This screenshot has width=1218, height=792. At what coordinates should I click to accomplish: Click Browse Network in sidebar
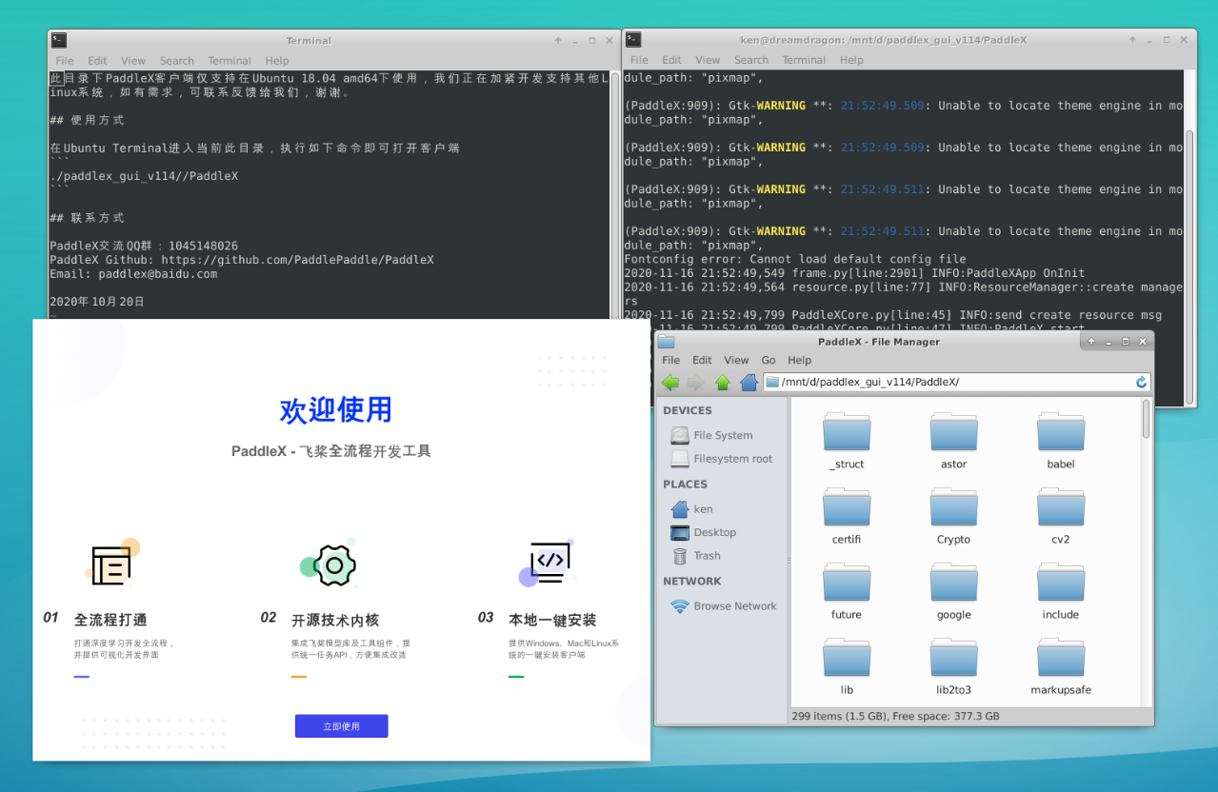[723, 606]
